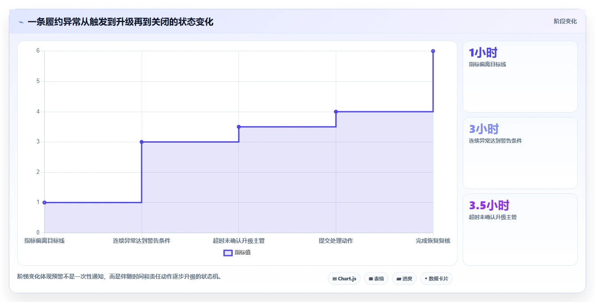Image resolution: width=595 pixels, height=302 pixels.
Task: Toggle the 指标值 legend item
Action: (237, 253)
